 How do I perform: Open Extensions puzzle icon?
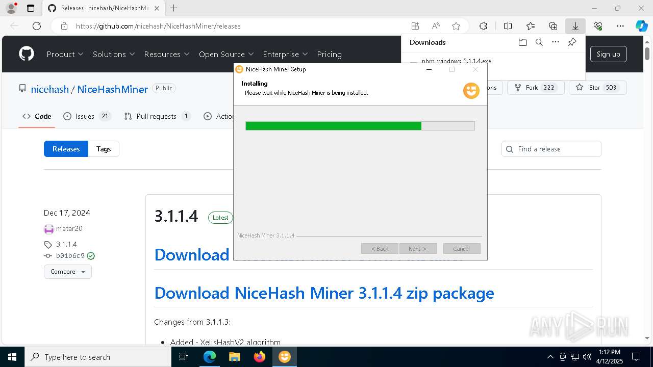tap(483, 26)
